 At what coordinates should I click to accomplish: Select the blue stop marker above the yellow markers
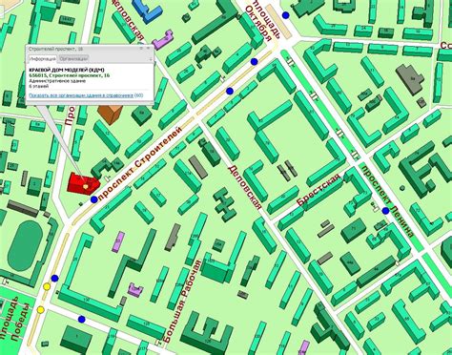coord(55,279)
